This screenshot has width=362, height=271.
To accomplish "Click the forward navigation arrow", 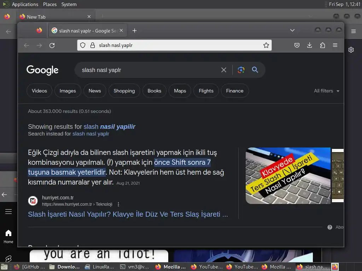I will point(39,46).
